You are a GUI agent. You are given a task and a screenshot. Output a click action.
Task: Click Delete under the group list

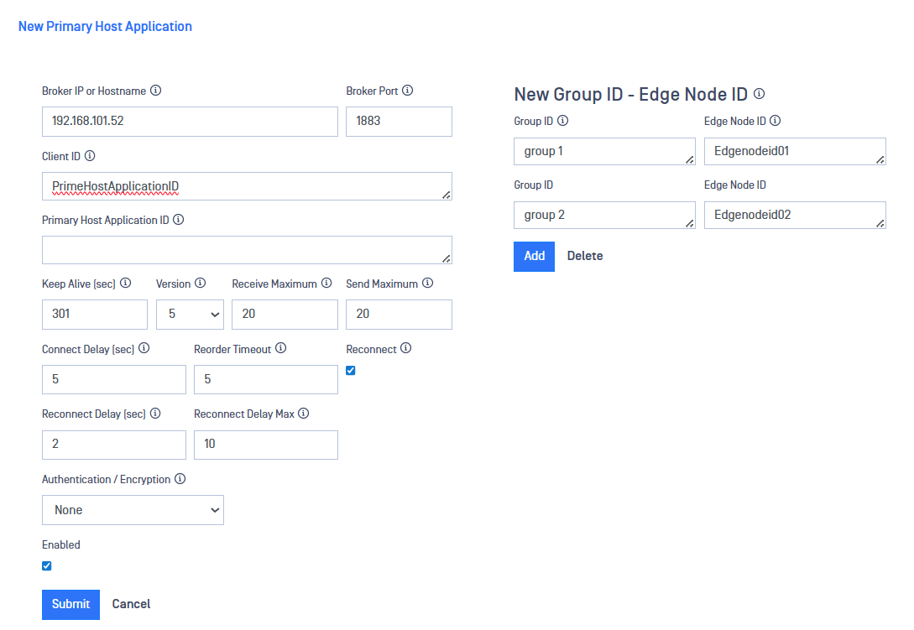(x=584, y=256)
